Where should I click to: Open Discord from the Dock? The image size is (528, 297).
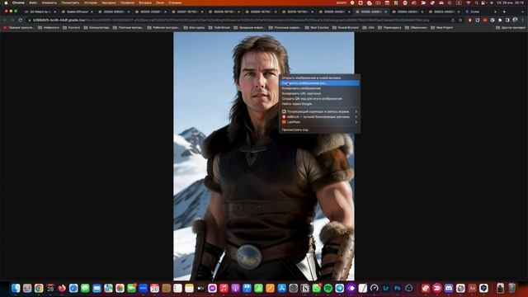449,288
